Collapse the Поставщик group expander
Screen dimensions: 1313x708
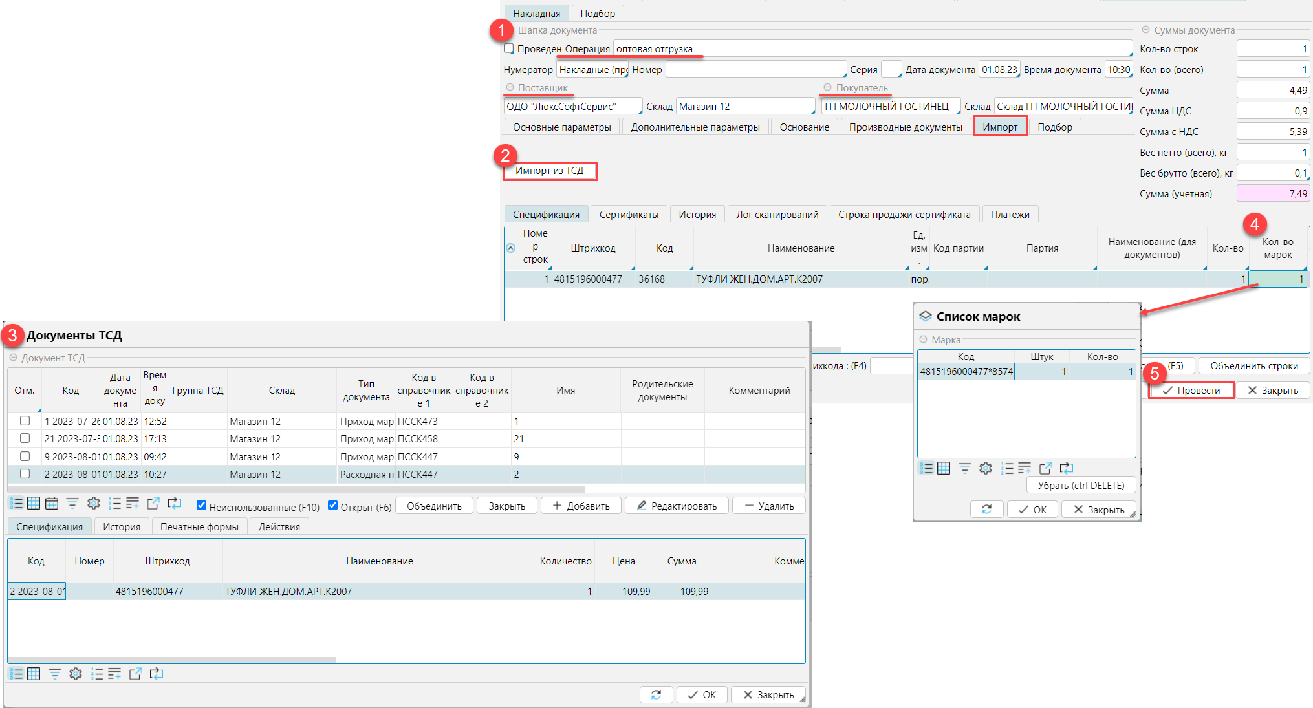[x=510, y=87]
